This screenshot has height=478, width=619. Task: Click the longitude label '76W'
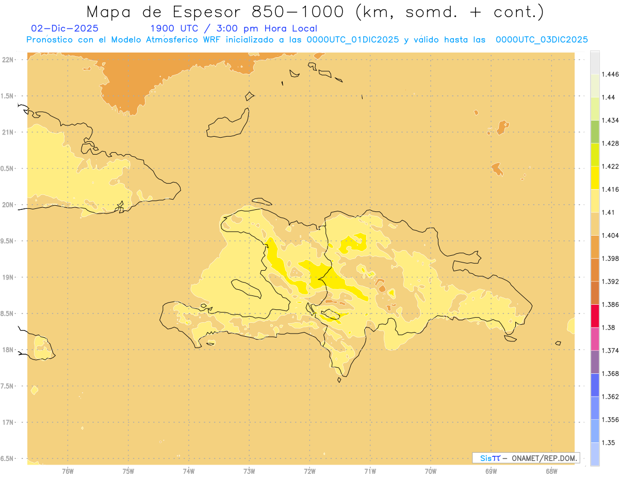pos(68,471)
